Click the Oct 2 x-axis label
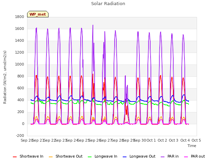 (x=162, y=140)
